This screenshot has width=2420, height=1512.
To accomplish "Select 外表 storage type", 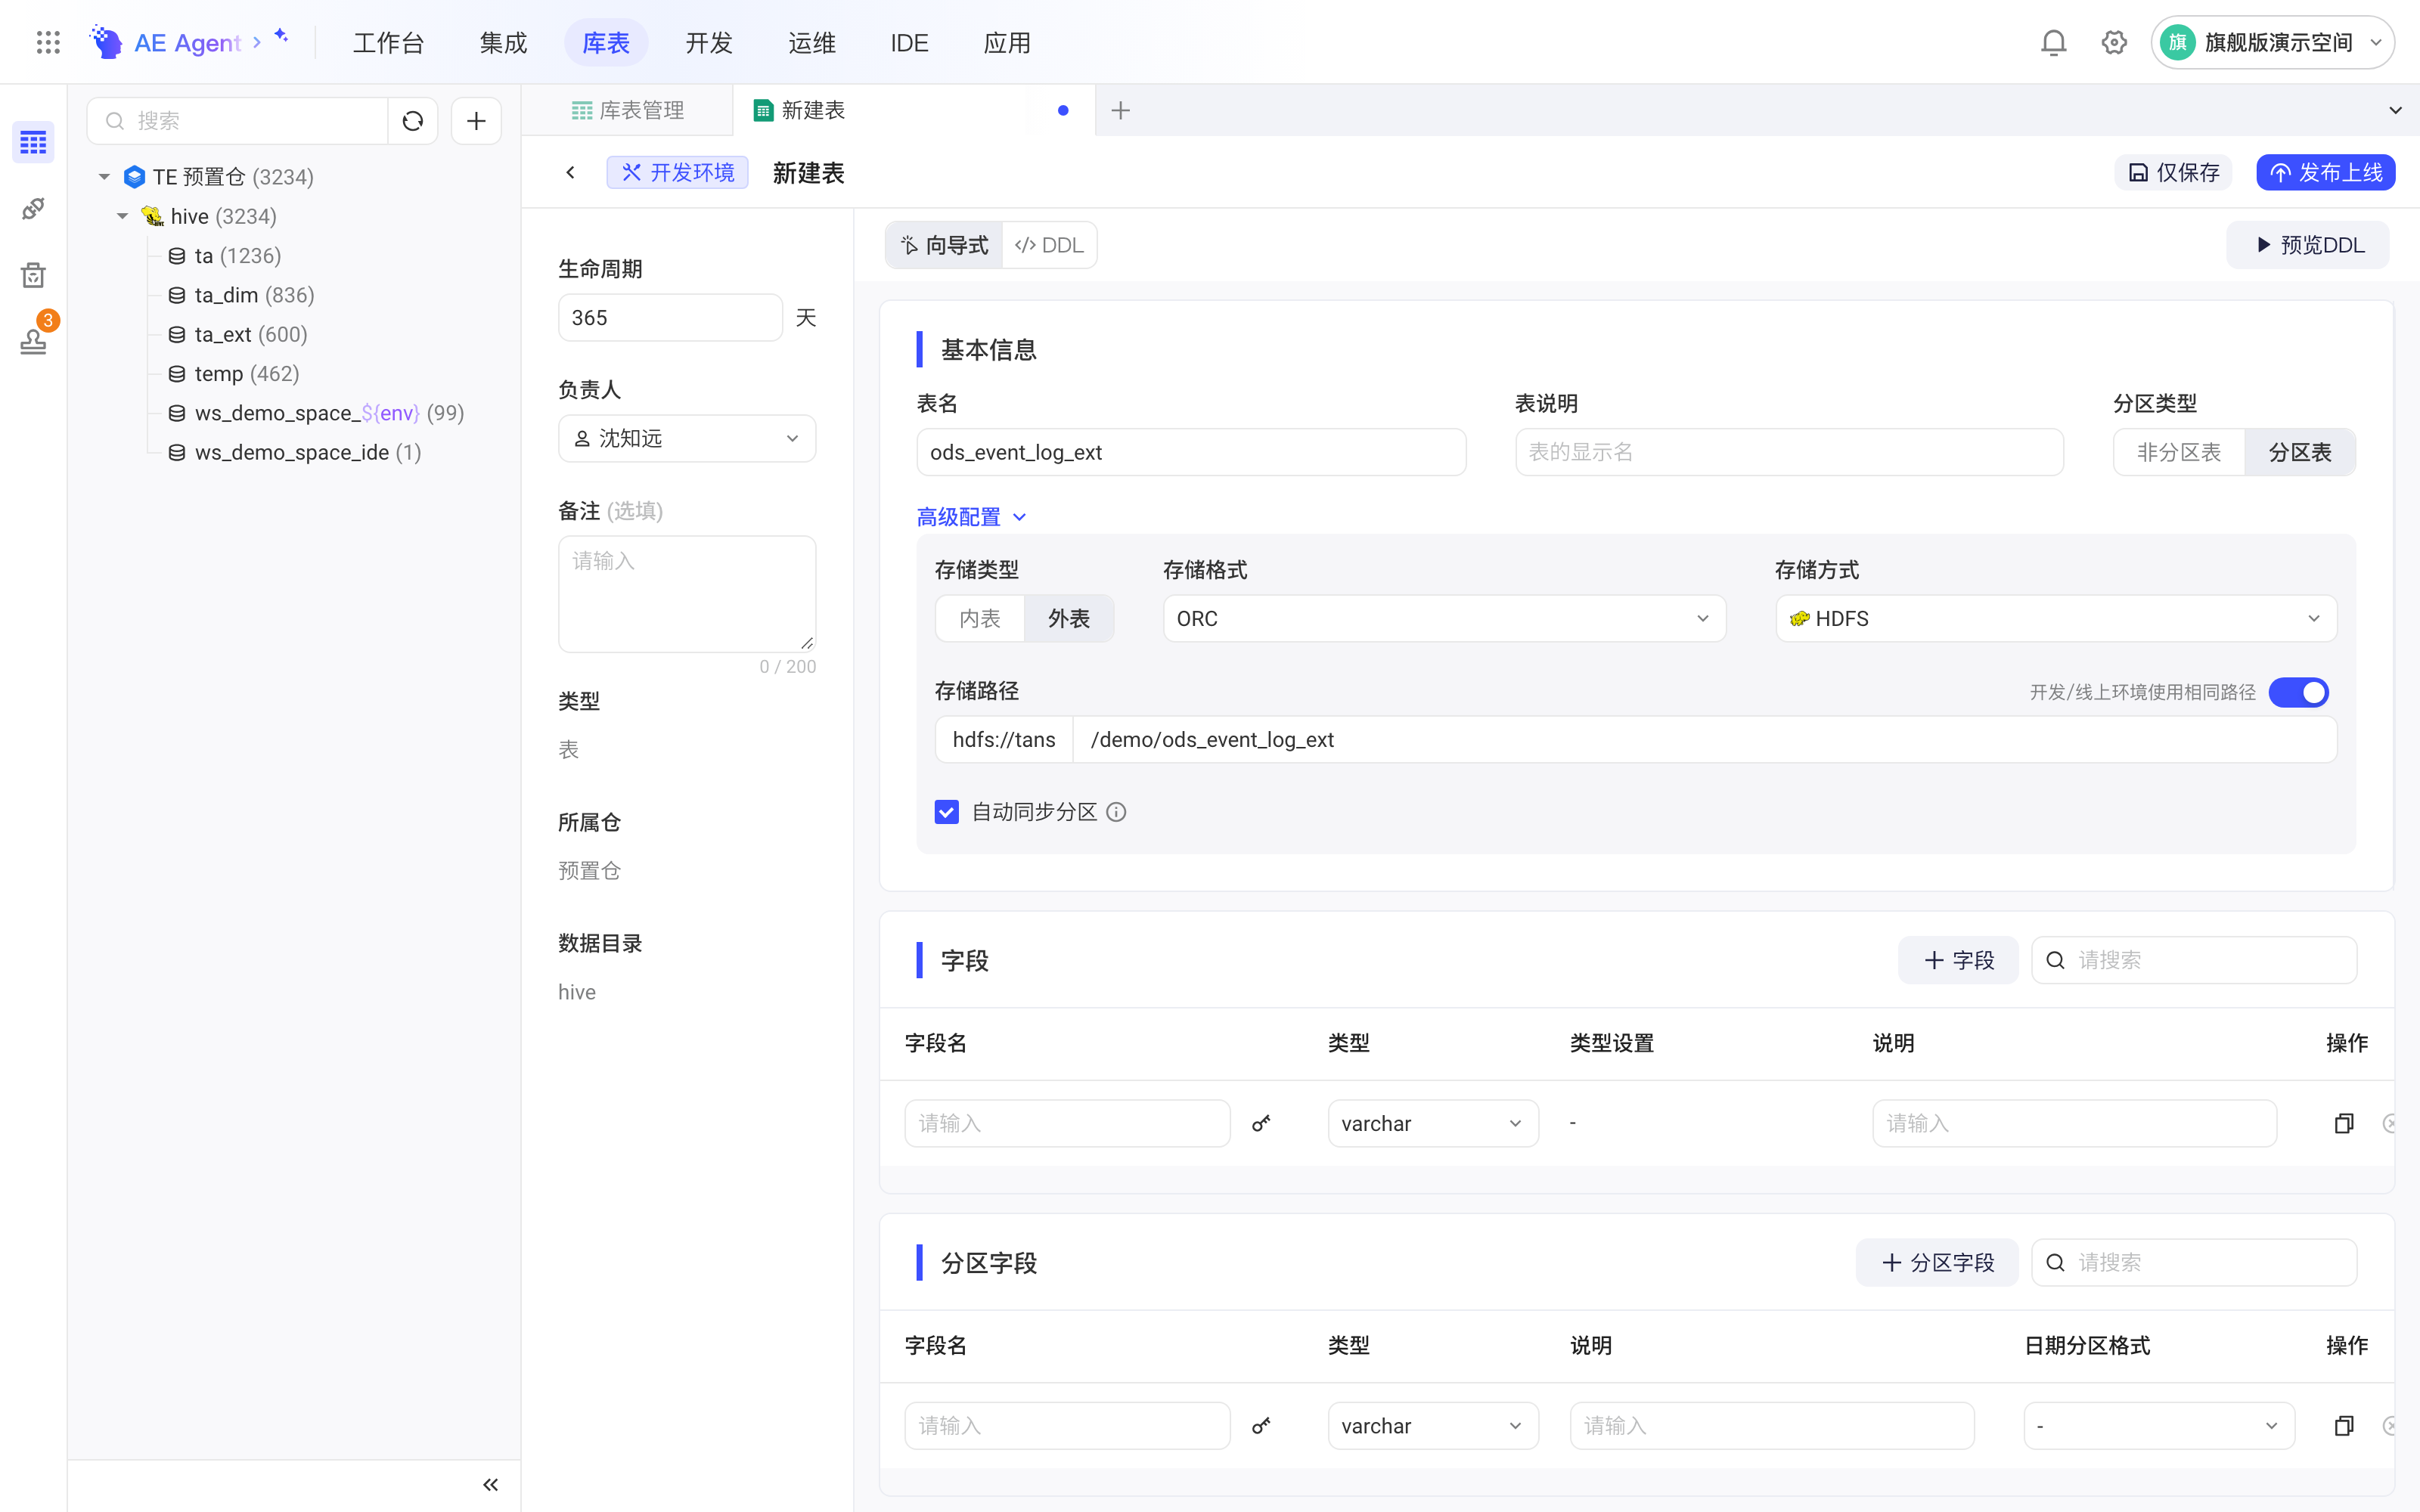I will (x=1068, y=619).
